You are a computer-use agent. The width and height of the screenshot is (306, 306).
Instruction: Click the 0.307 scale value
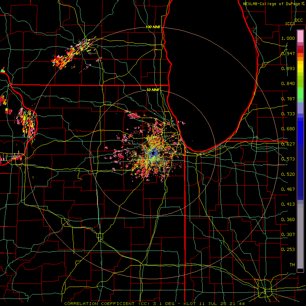tap(288, 235)
